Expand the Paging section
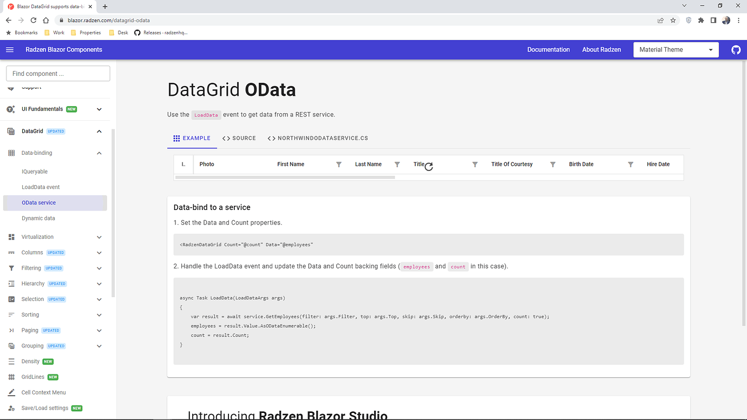The width and height of the screenshot is (747, 420). tap(99, 330)
